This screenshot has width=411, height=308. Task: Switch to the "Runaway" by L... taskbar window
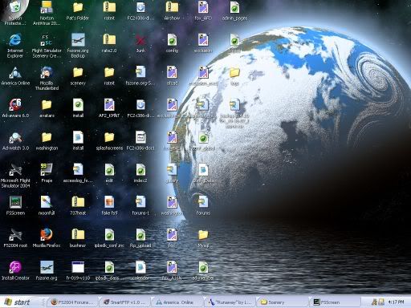[x=230, y=302]
